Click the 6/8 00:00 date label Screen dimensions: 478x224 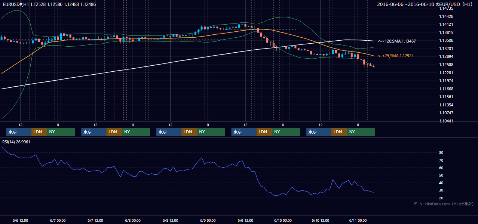coord(133,220)
